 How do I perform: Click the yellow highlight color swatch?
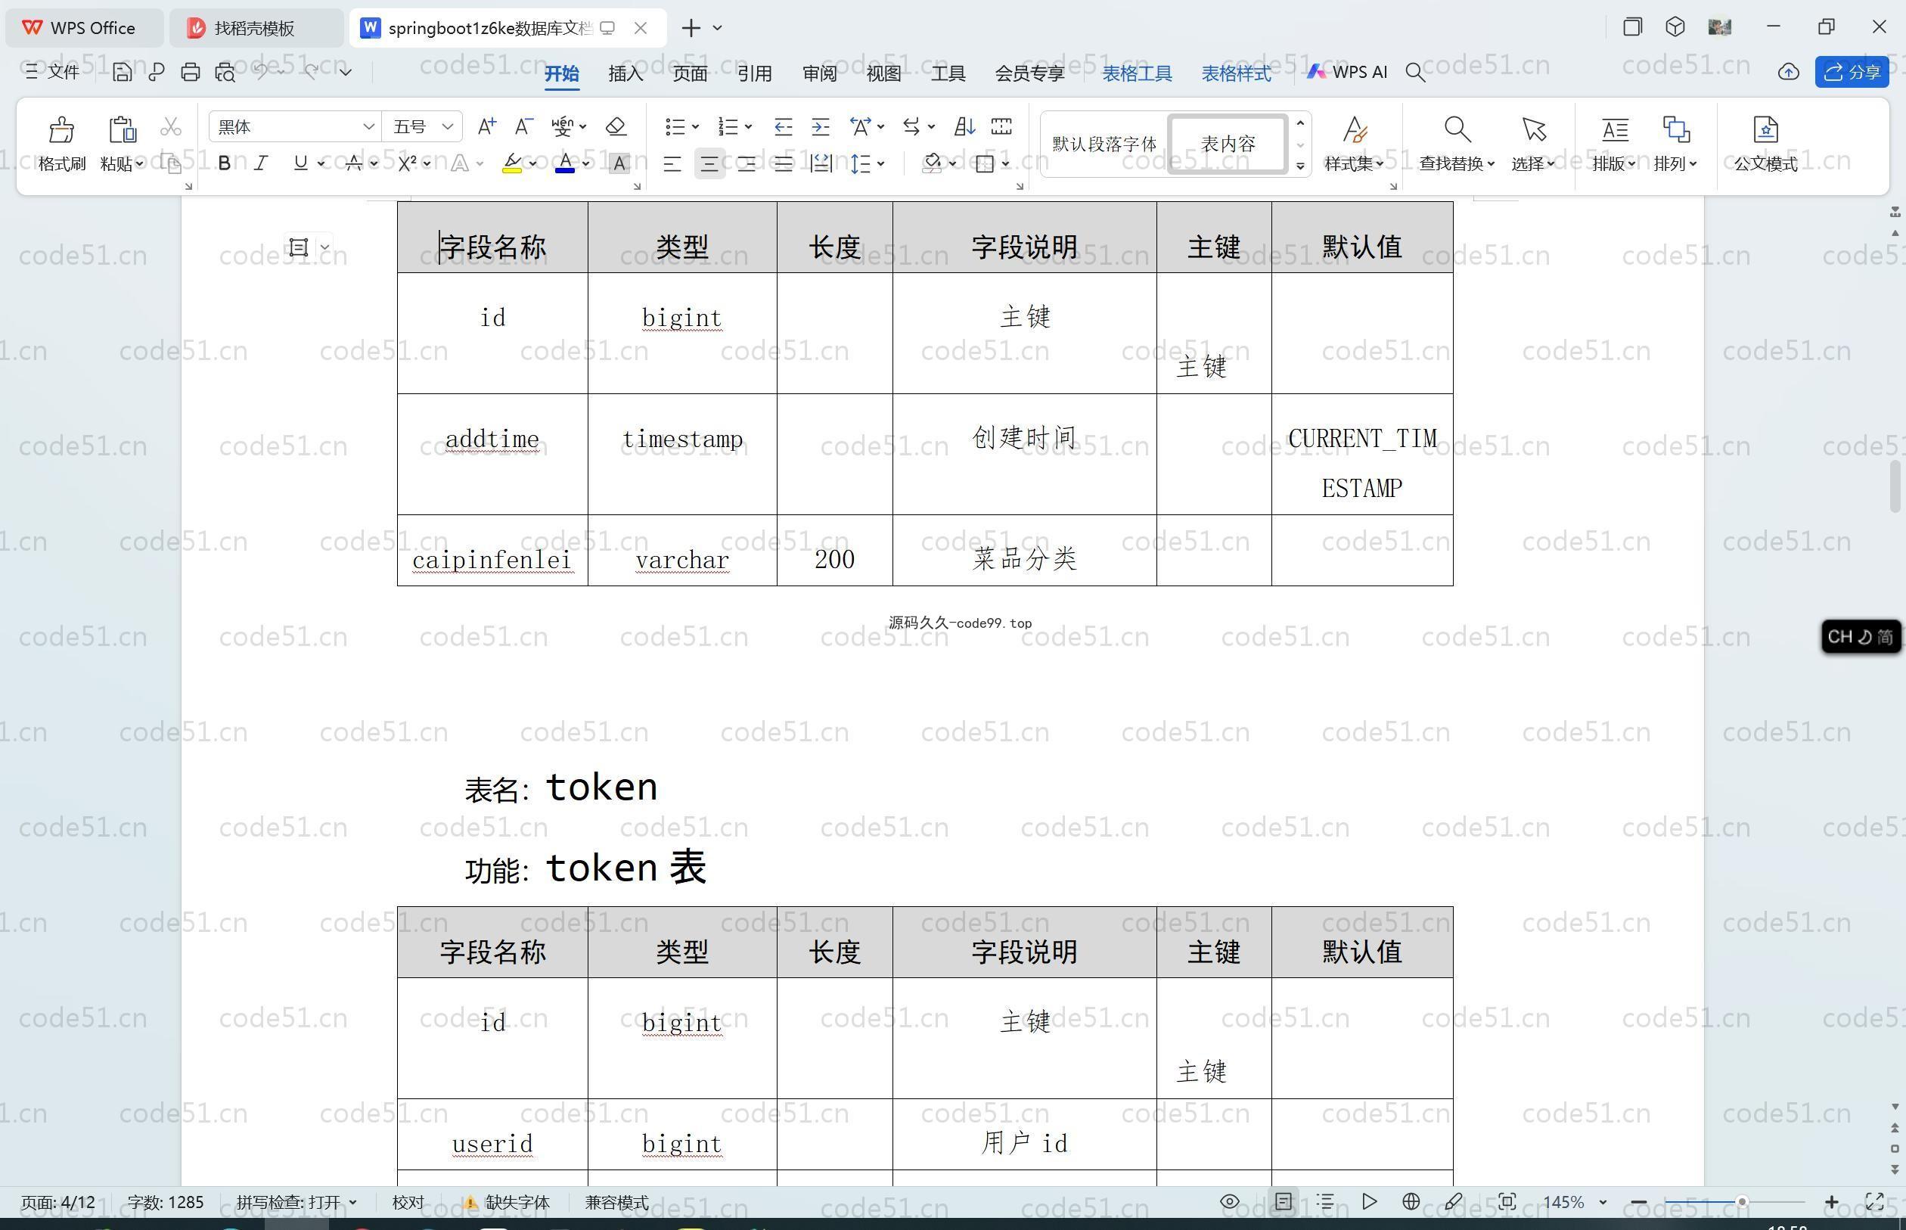[x=512, y=163]
